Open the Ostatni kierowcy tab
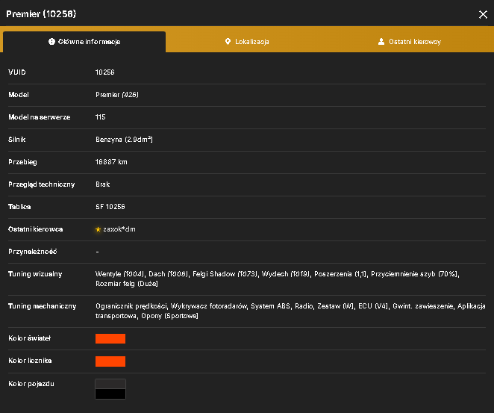This screenshot has height=413, width=494. coord(409,42)
